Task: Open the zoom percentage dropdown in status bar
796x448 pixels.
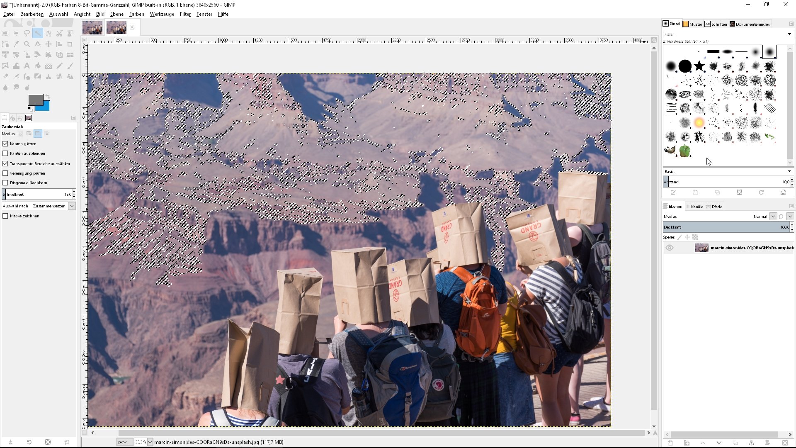Action: point(150,442)
